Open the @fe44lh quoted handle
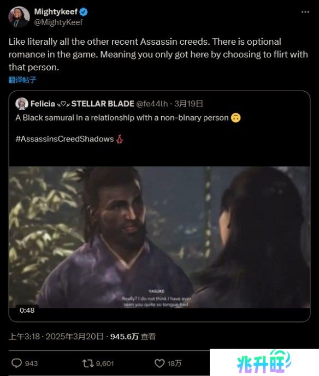The width and height of the screenshot is (319, 376). (x=152, y=104)
